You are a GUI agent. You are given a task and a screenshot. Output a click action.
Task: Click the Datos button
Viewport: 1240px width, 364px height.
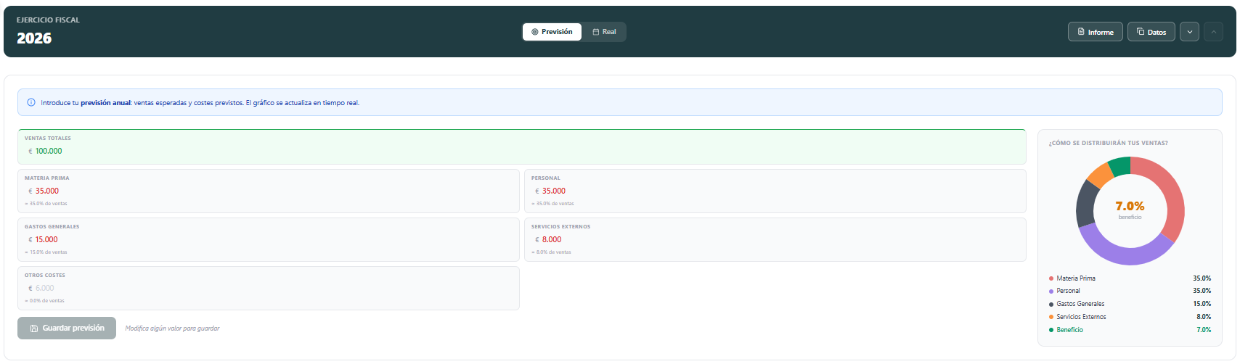coord(1151,32)
